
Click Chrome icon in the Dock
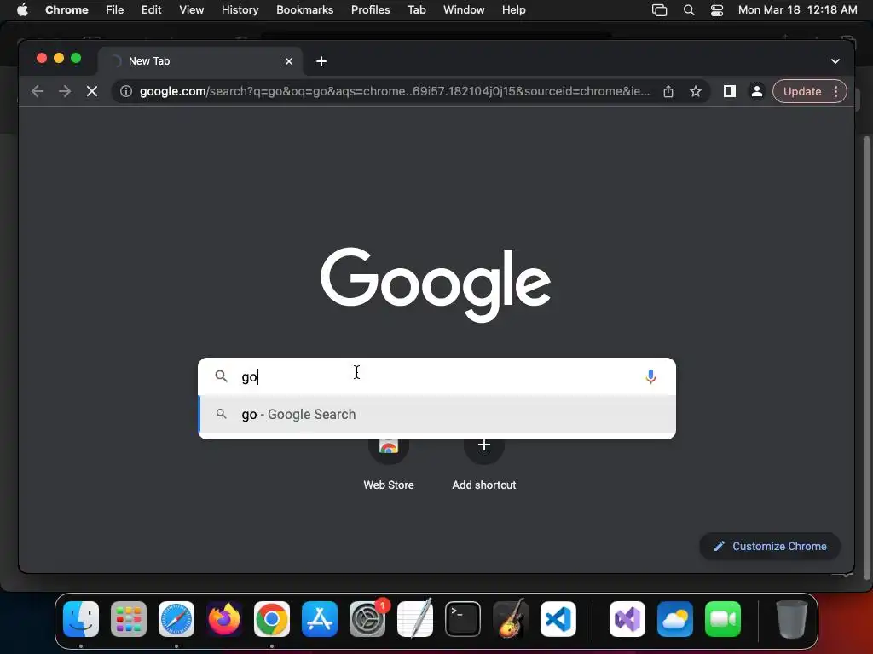pos(272,619)
